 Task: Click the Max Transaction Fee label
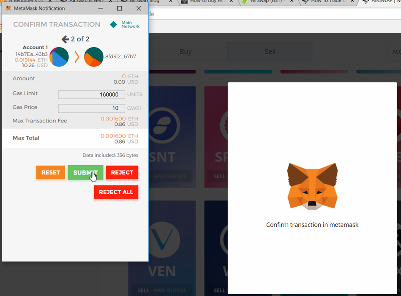pyautogui.click(x=40, y=121)
